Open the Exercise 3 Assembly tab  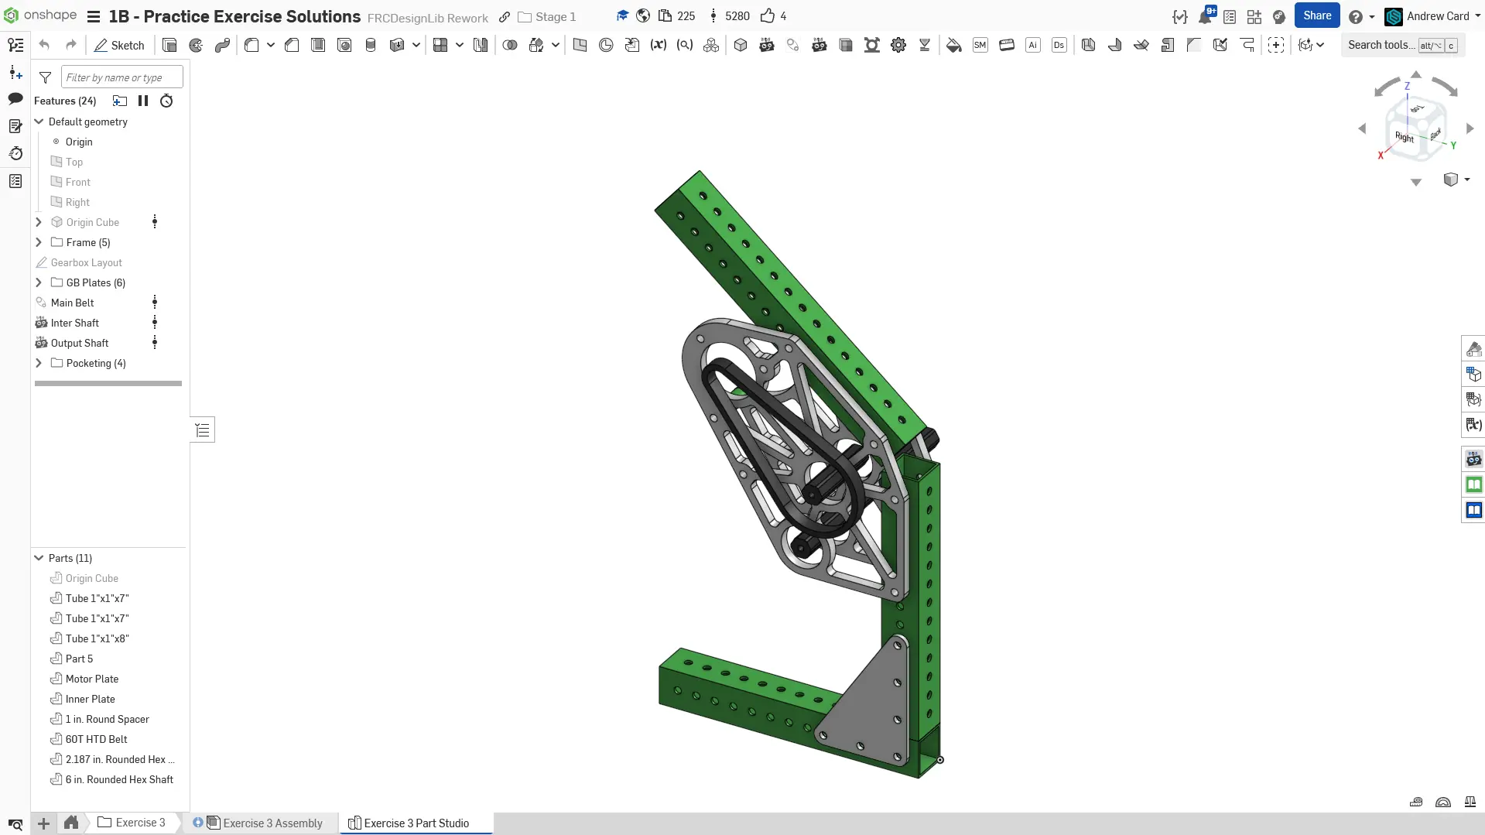pyautogui.click(x=272, y=823)
